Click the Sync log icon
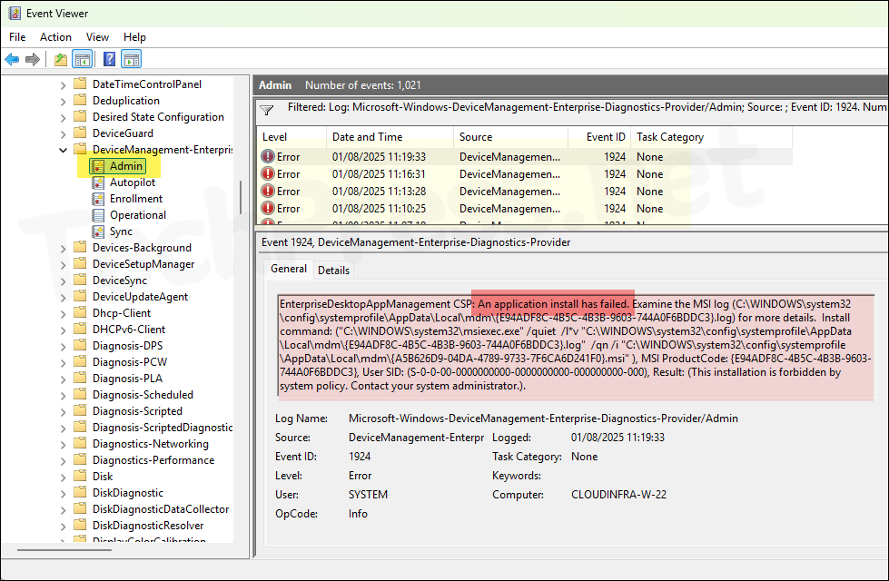The image size is (889, 581). (x=99, y=231)
